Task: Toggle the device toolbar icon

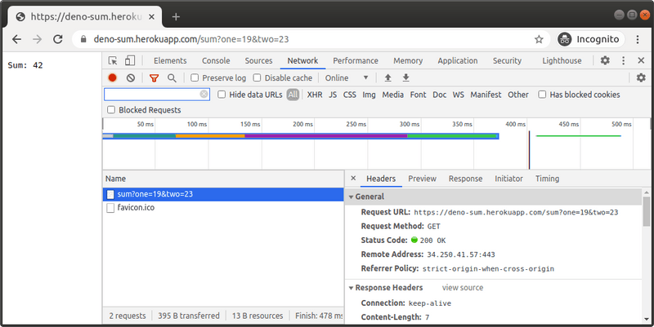Action: [x=130, y=60]
